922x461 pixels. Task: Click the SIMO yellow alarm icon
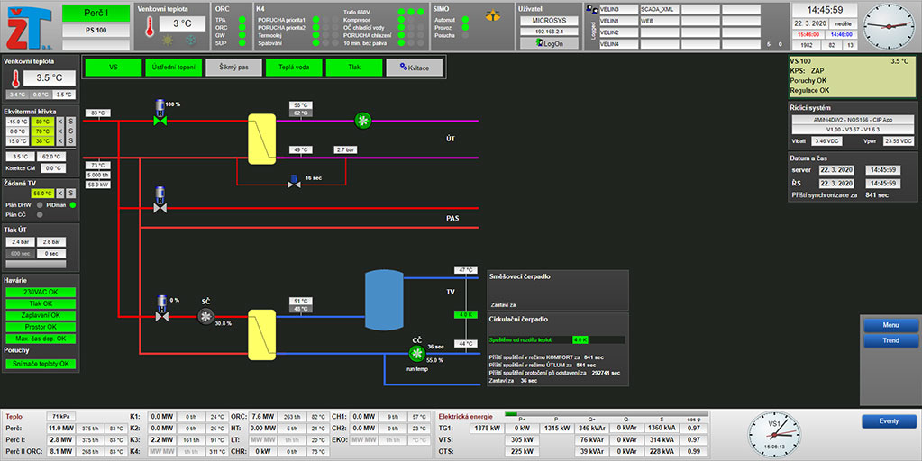click(x=492, y=17)
